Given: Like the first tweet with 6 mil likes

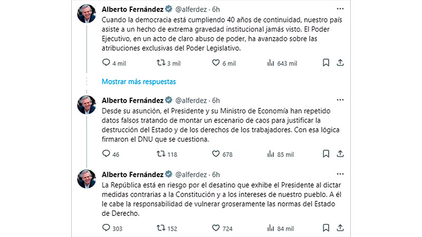Looking at the screenshot, I should click(215, 63).
